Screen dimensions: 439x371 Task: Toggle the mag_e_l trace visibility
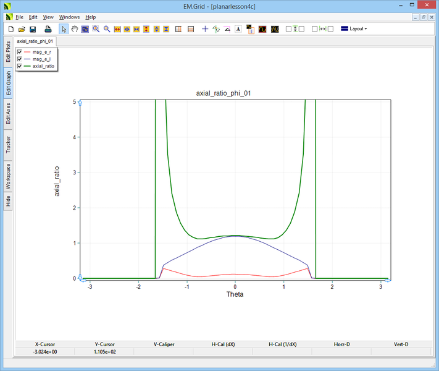(x=20, y=59)
